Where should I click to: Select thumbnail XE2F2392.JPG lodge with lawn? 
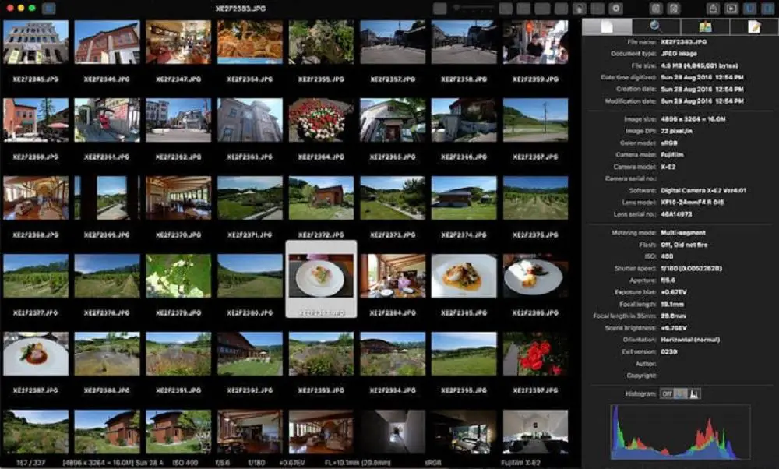click(249, 354)
